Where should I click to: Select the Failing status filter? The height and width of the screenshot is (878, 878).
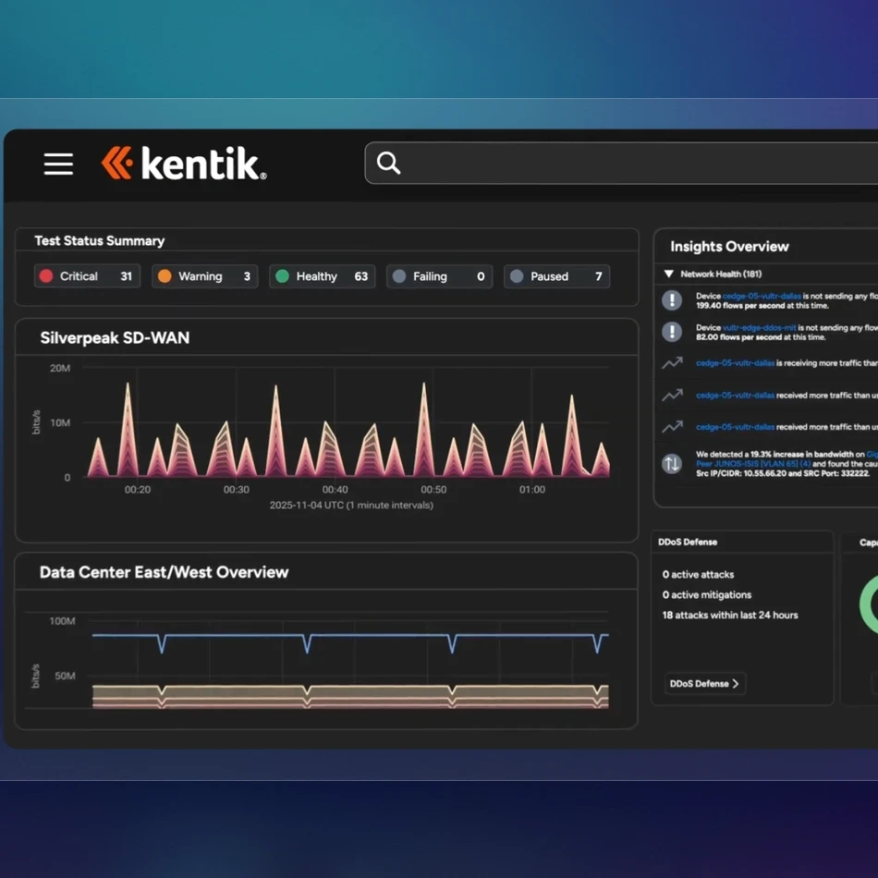[x=439, y=276]
